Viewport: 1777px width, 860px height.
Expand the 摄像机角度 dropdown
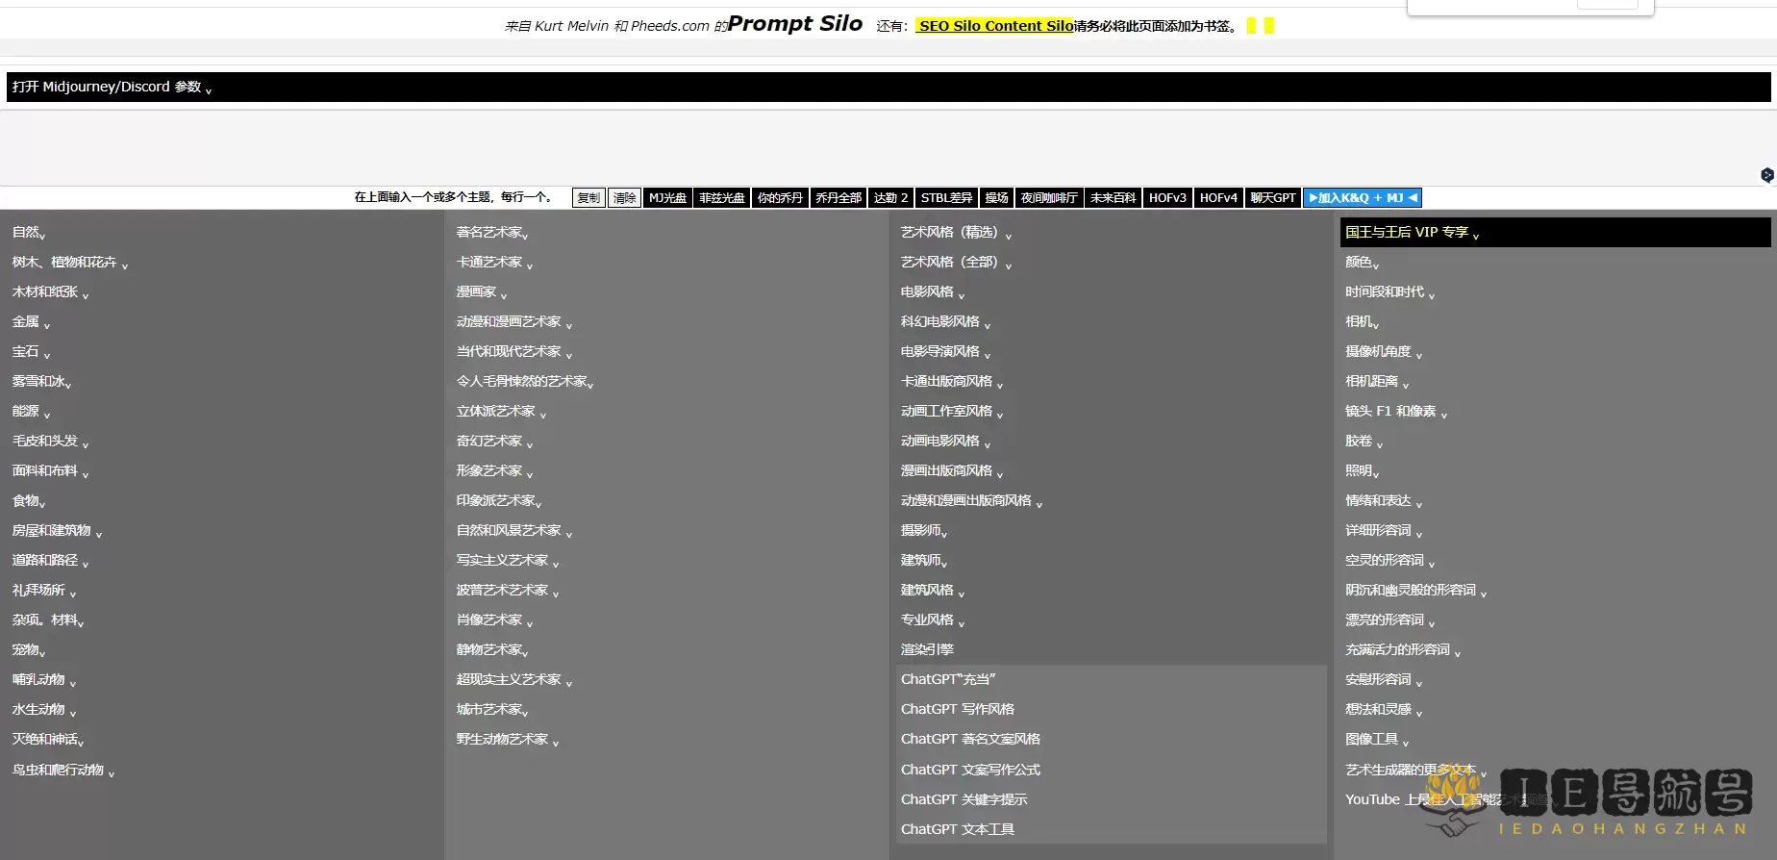[1383, 352]
